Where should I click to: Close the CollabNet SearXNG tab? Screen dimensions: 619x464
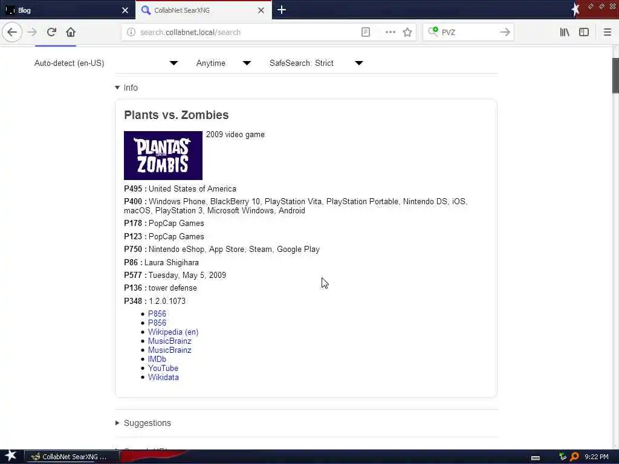pos(261,10)
